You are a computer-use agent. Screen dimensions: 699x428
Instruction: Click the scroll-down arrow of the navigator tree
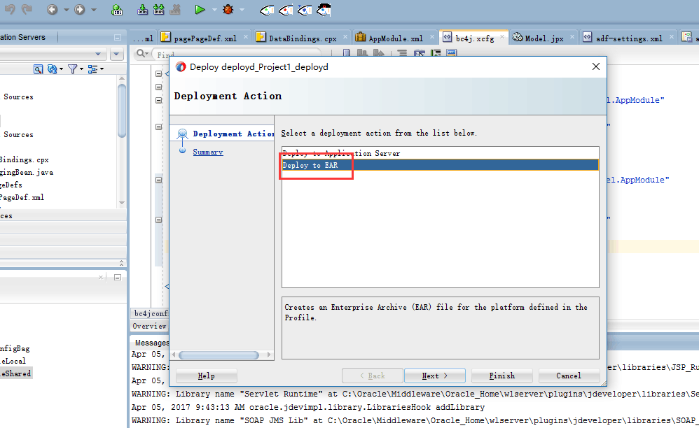coord(122,204)
